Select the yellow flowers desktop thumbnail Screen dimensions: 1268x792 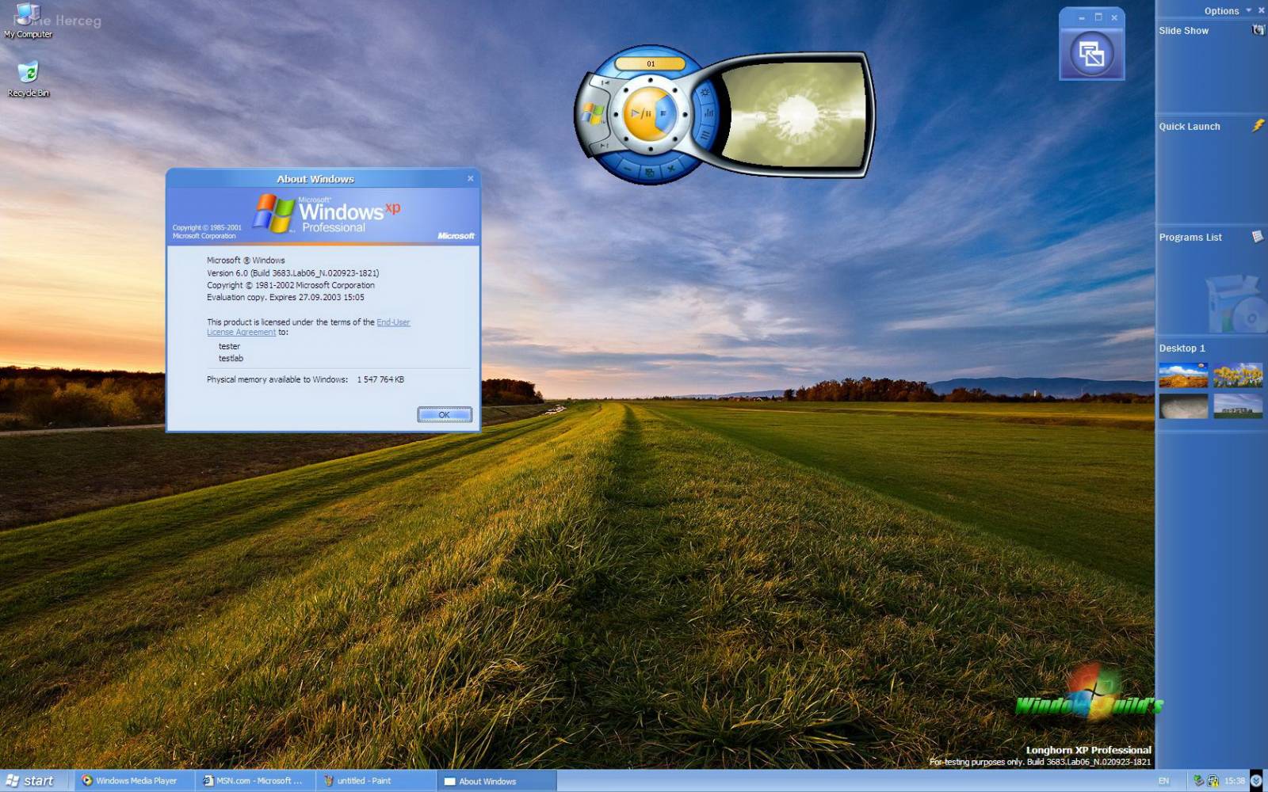click(1238, 375)
